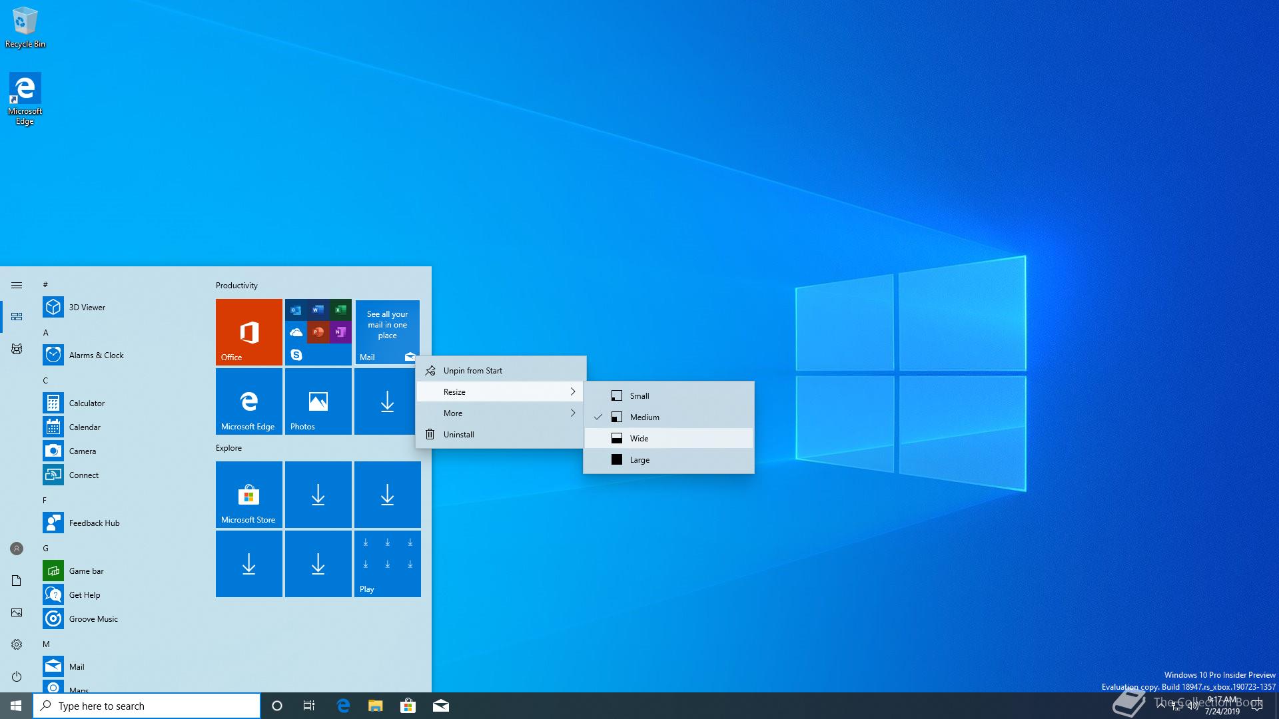The height and width of the screenshot is (719, 1279).
Task: Open Cortana from the taskbar
Action: [277, 706]
